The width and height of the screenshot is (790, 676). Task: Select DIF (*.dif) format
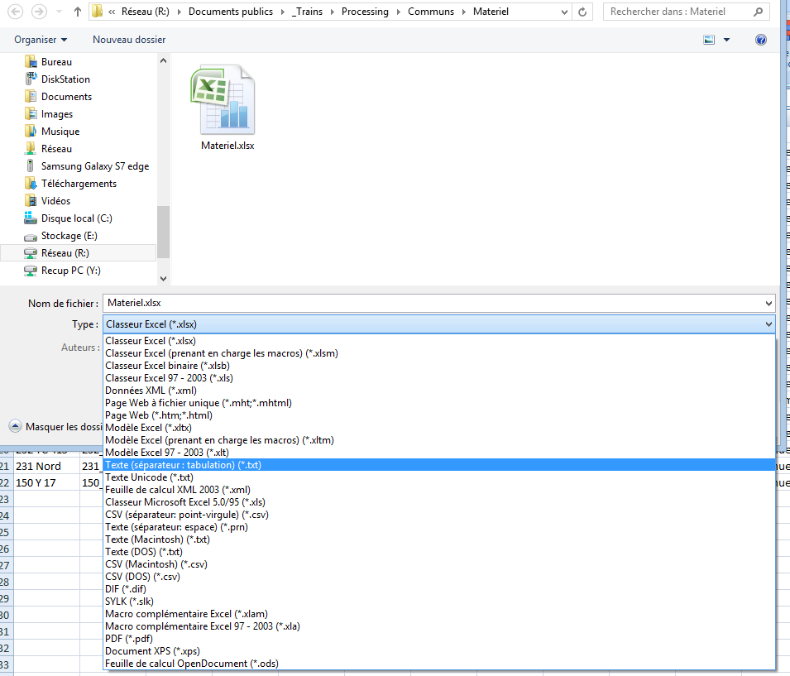pos(438,589)
